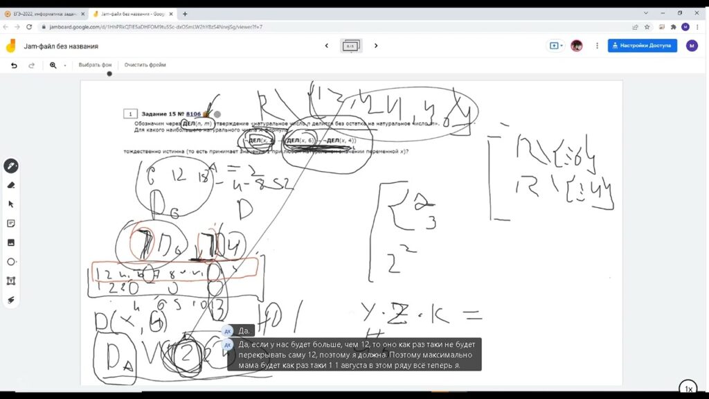Go to the previous frame
Screen dimensions: 709x399
pos(326,46)
